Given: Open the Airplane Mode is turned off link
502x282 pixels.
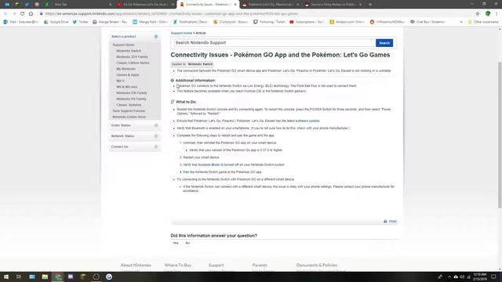Looking at the screenshot, I should point(218,164).
